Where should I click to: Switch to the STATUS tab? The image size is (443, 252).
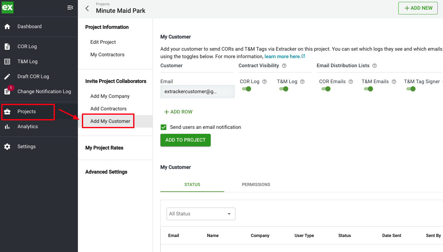(192, 184)
